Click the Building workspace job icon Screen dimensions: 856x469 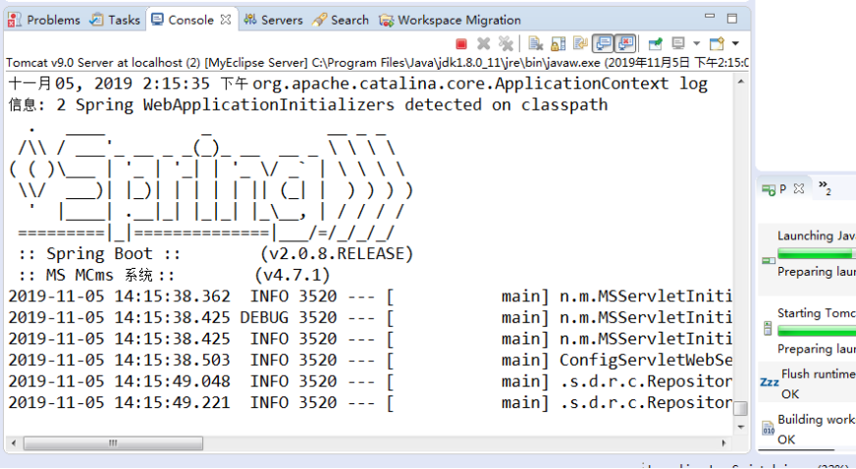[x=769, y=428]
